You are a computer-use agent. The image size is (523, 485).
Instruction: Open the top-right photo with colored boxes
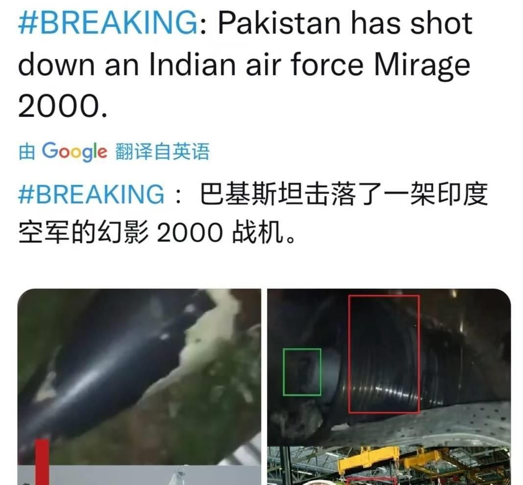coord(389,367)
